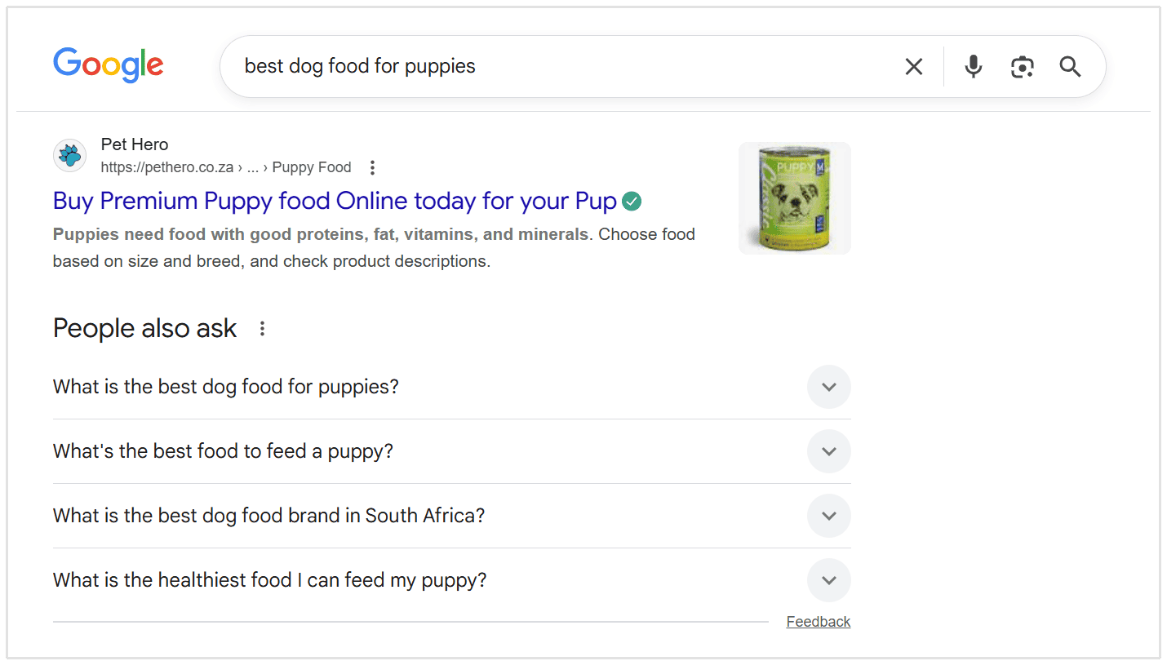Clear the search query with the X icon
Image resolution: width=1167 pixels, height=661 pixels.
(x=913, y=66)
